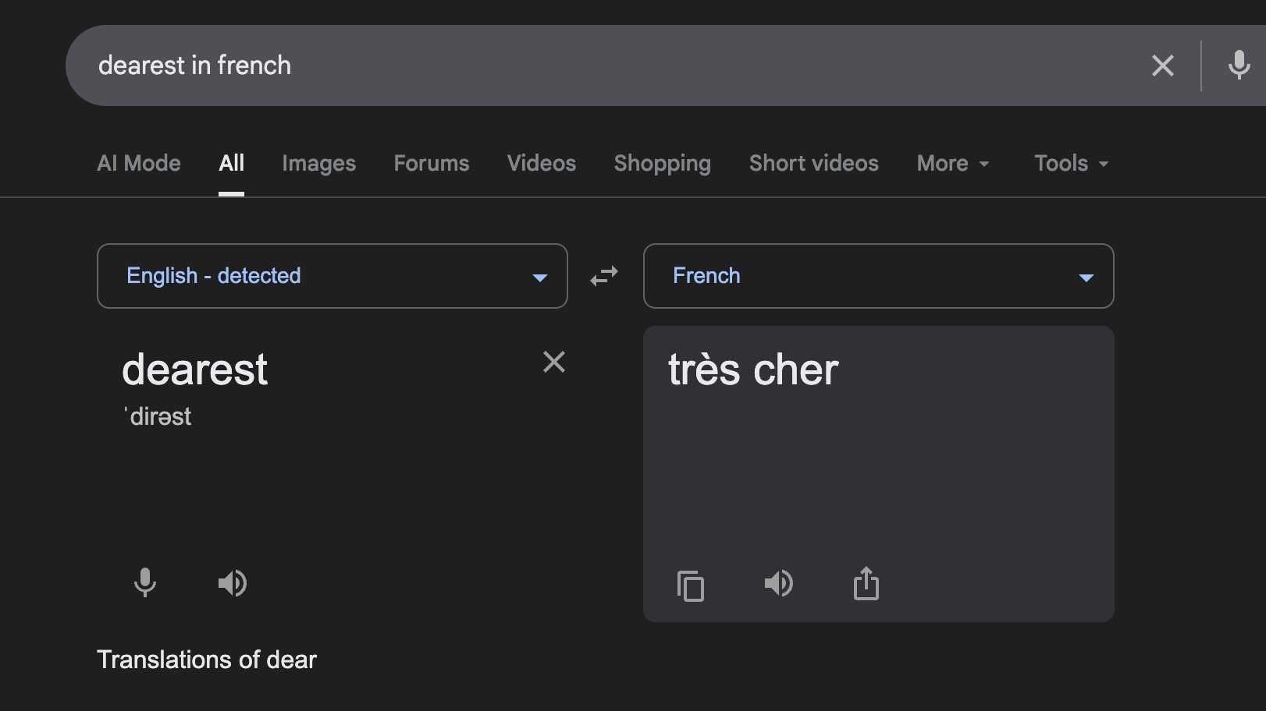Listen to English pronunciation of dearest
This screenshot has height=711, width=1266.
pos(232,582)
